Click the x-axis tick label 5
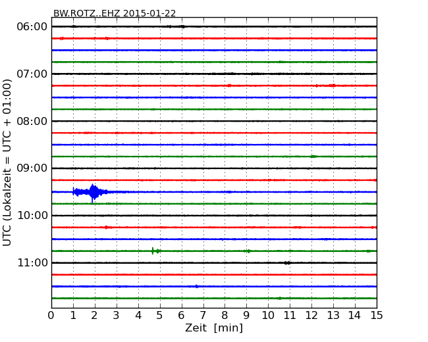This screenshot has width=428, height=342. pos(160,316)
